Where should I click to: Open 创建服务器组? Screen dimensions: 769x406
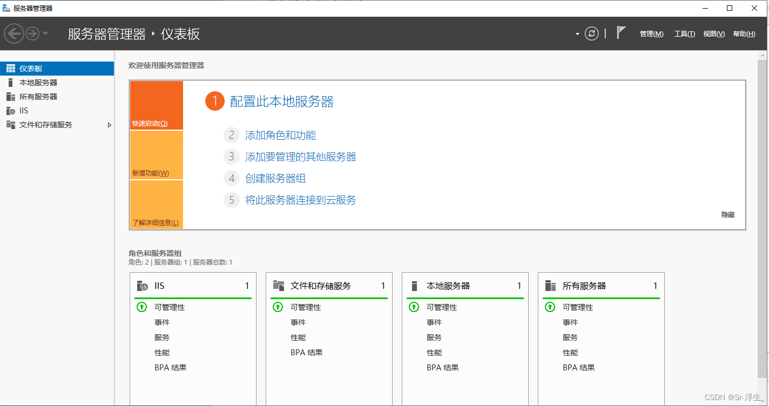[275, 178]
